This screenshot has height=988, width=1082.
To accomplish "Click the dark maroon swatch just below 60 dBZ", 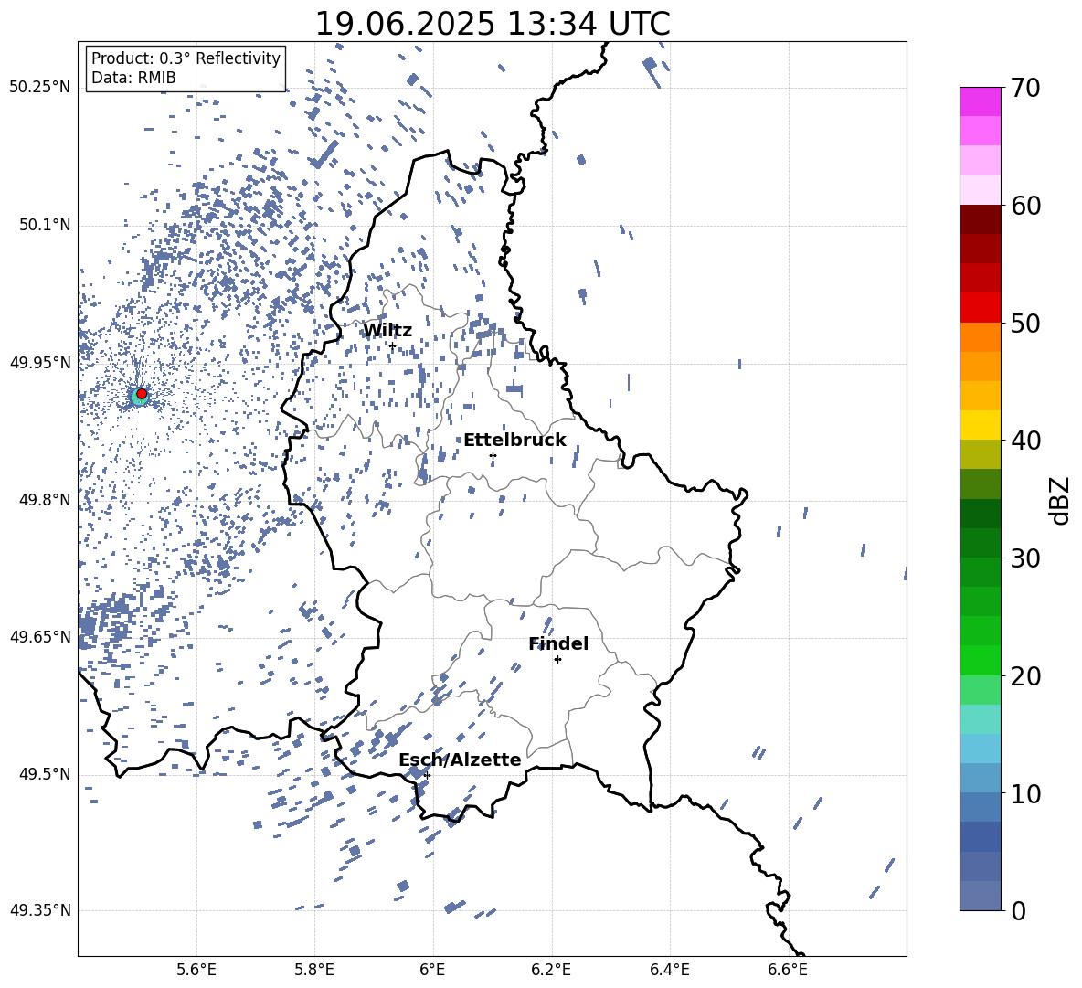I will 981,220.
